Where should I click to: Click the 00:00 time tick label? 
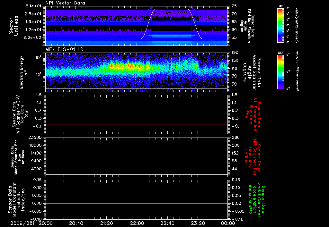click(x=228, y=223)
